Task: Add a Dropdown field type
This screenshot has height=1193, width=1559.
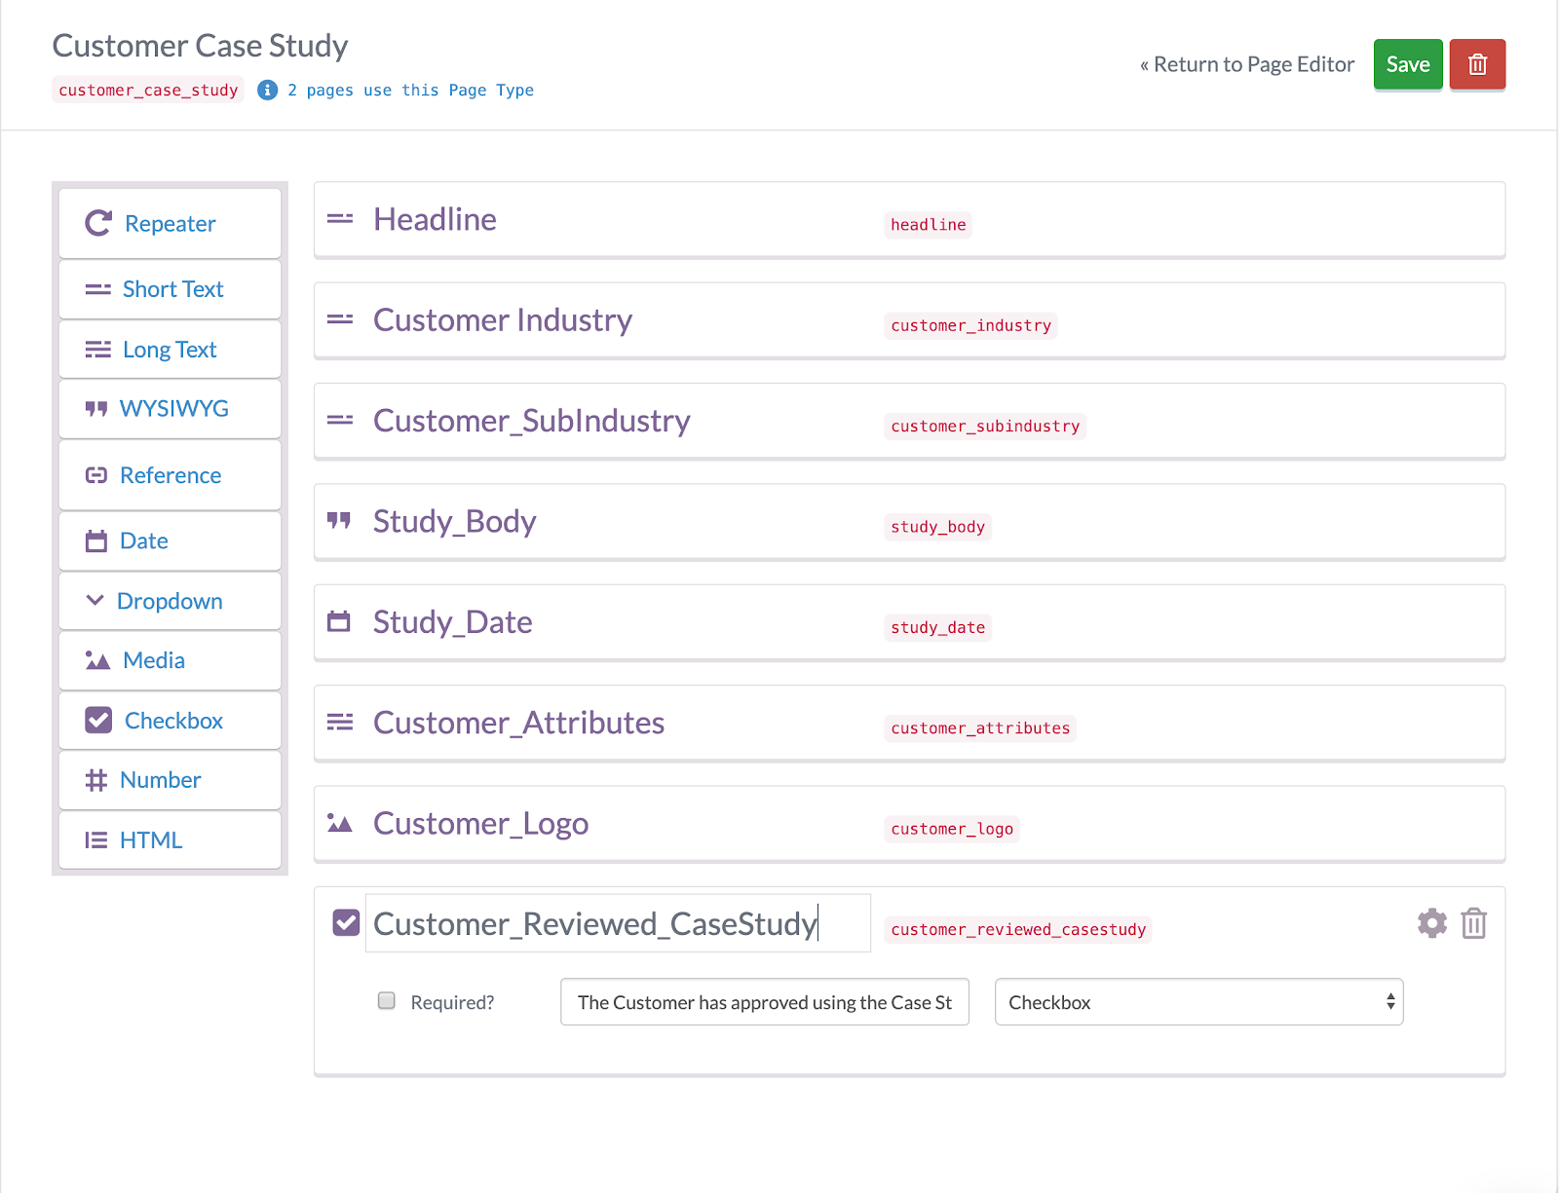Action: point(170,601)
